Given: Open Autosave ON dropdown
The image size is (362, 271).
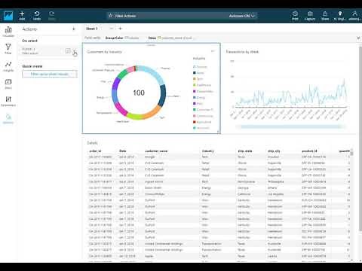Looking at the screenshot, I should [242, 16].
